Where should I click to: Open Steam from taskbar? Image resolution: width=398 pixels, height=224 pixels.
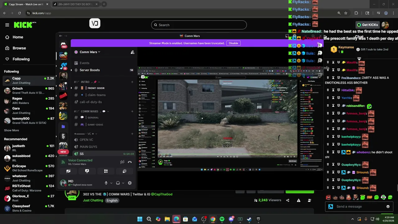(x=249, y=219)
